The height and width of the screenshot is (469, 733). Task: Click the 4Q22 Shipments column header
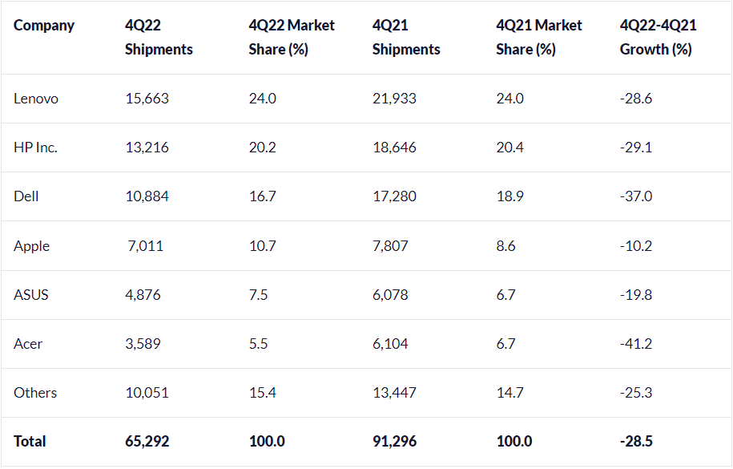point(159,38)
